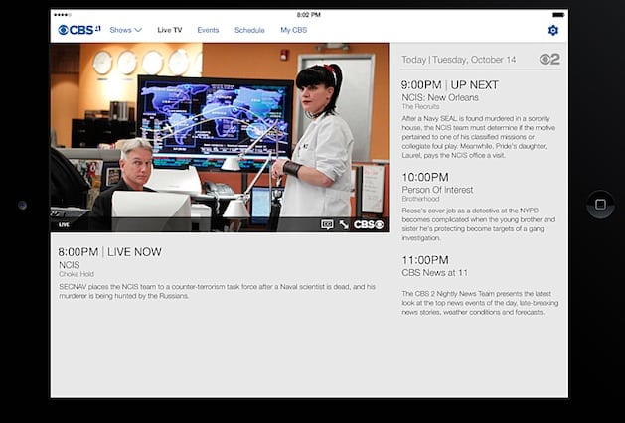The image size is (625, 423).
Task: Tap 'Today | Tuesday, October 14' date header
Action: point(458,60)
